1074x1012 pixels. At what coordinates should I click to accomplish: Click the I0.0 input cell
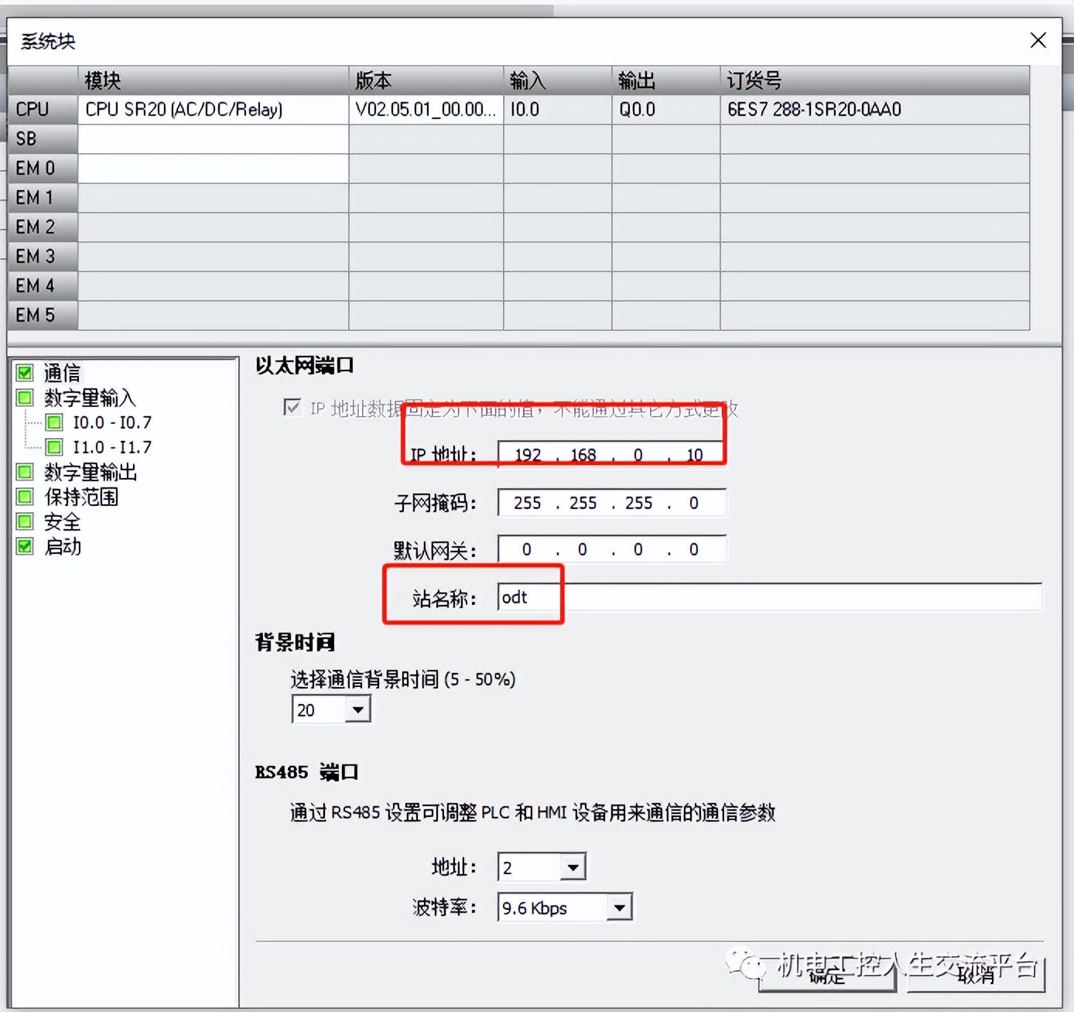click(558, 110)
